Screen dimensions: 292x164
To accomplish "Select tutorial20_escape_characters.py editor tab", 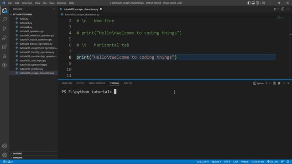I will pos(81,9).
